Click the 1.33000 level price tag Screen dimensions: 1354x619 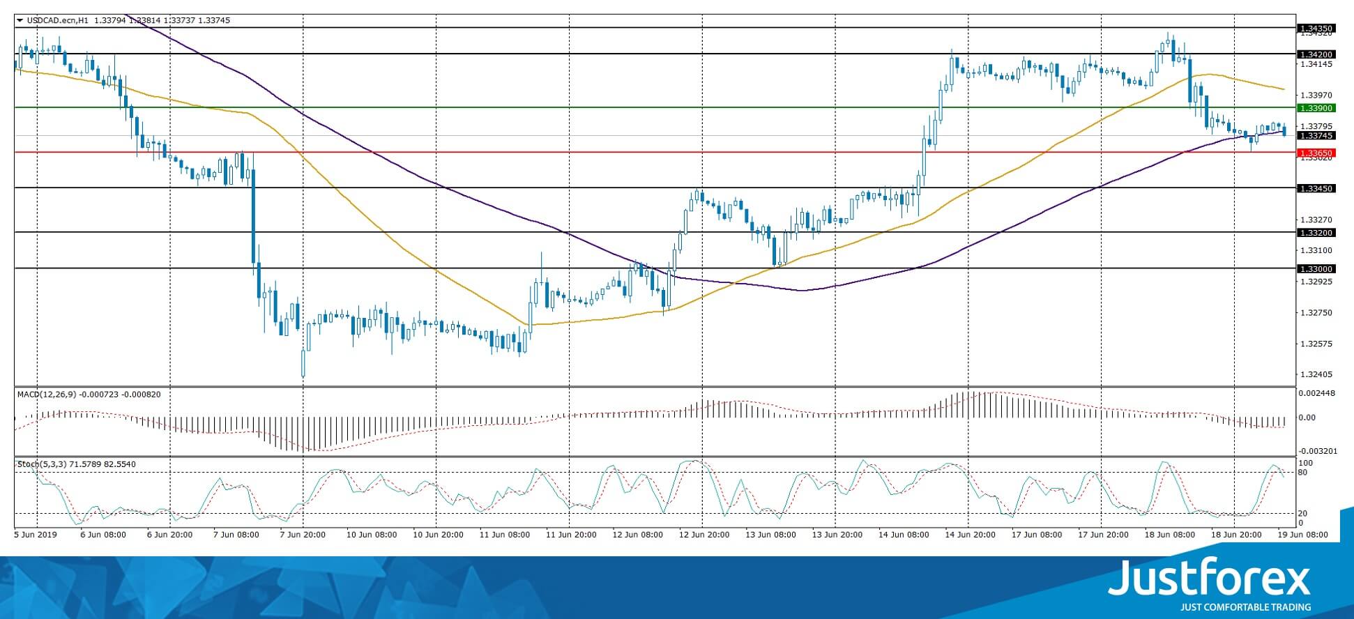1315,269
